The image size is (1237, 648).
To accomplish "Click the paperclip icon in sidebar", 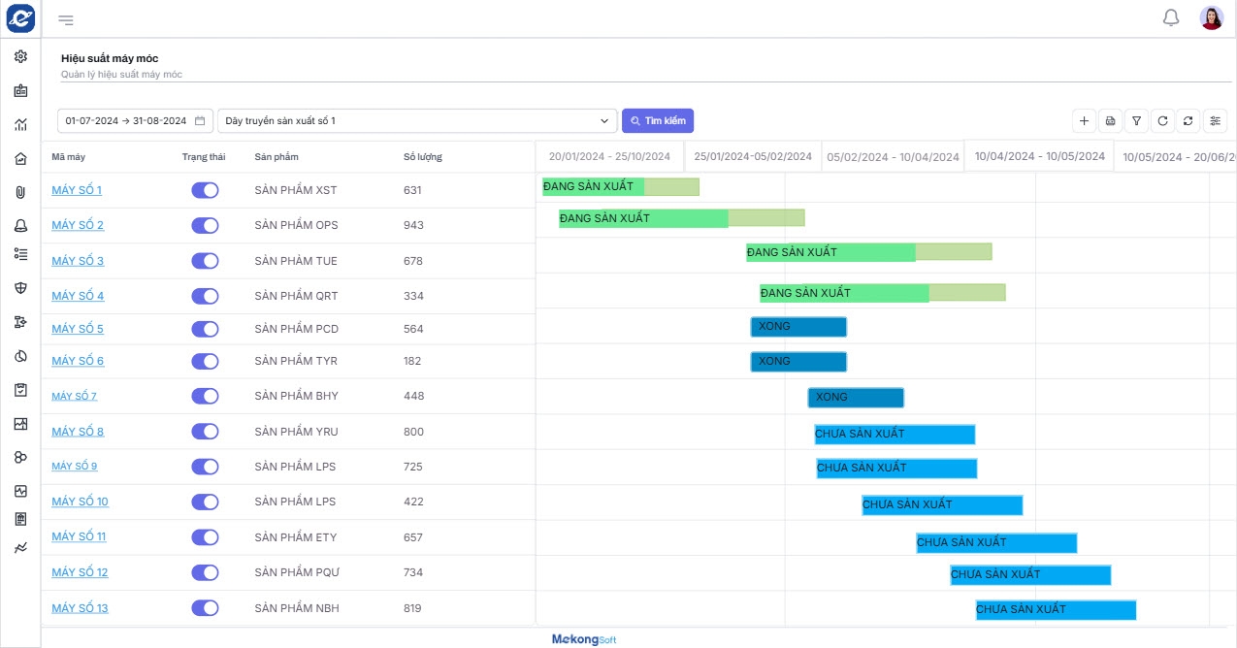I will (x=20, y=191).
